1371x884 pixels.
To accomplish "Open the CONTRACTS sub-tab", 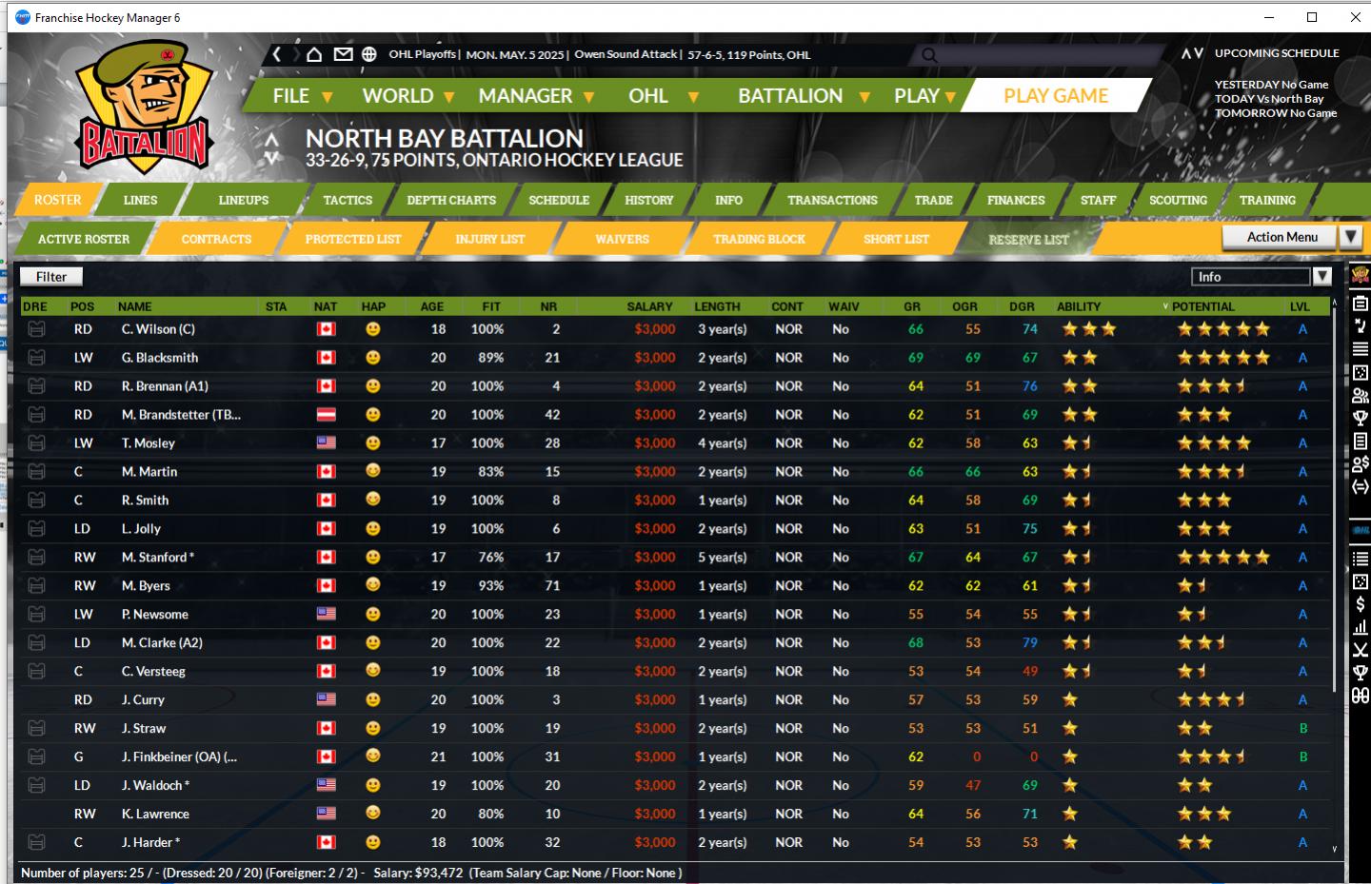I will click(216, 239).
